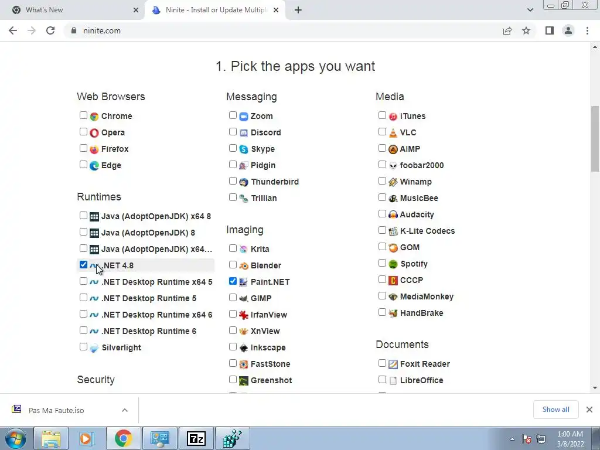
Task: Tick the Firefox checkbox
Action: pyautogui.click(x=83, y=148)
